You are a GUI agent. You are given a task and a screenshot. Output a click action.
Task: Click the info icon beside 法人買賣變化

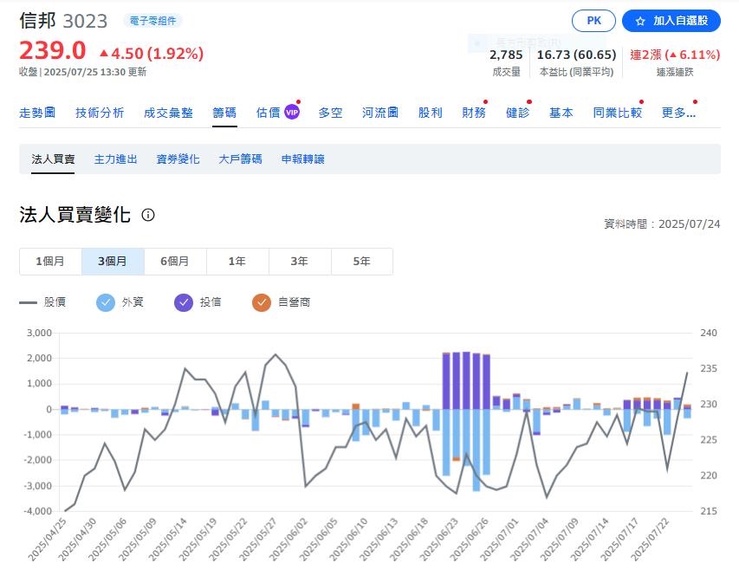point(148,215)
